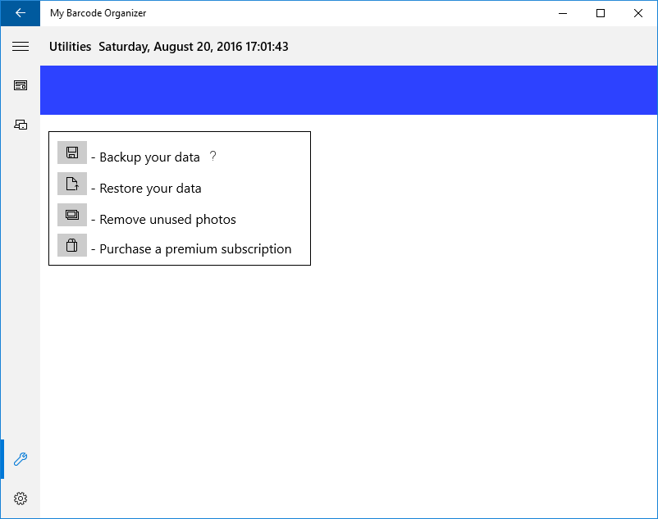Click the Remove unused photos text label
Screen dimensions: 658x519
(x=167, y=219)
